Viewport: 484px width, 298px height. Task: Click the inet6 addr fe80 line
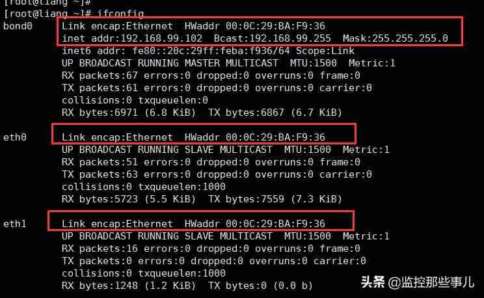tap(208, 51)
